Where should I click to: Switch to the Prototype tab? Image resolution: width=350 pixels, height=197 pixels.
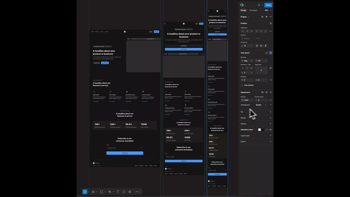(253, 10)
